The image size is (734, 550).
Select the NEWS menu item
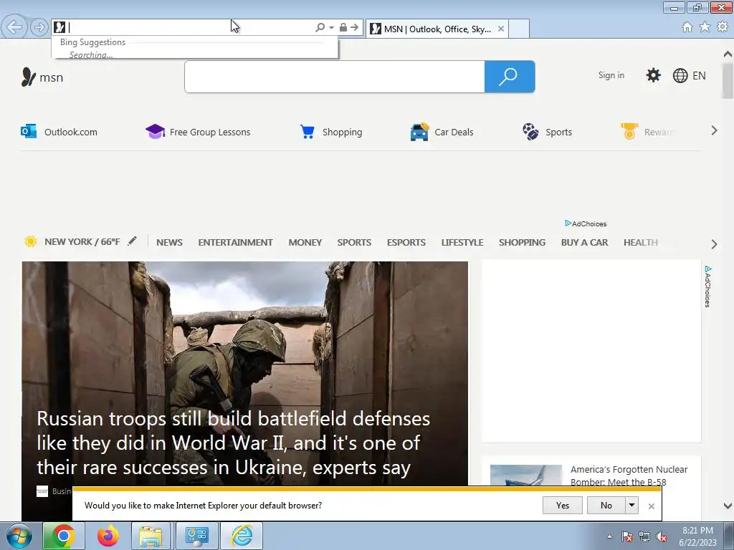[x=169, y=242]
